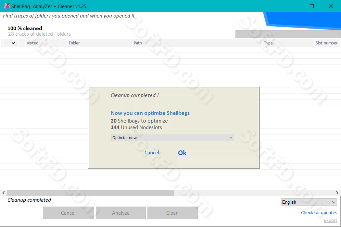Open the English language dropdown
This screenshot has width=341, height=227.
tap(309, 202)
